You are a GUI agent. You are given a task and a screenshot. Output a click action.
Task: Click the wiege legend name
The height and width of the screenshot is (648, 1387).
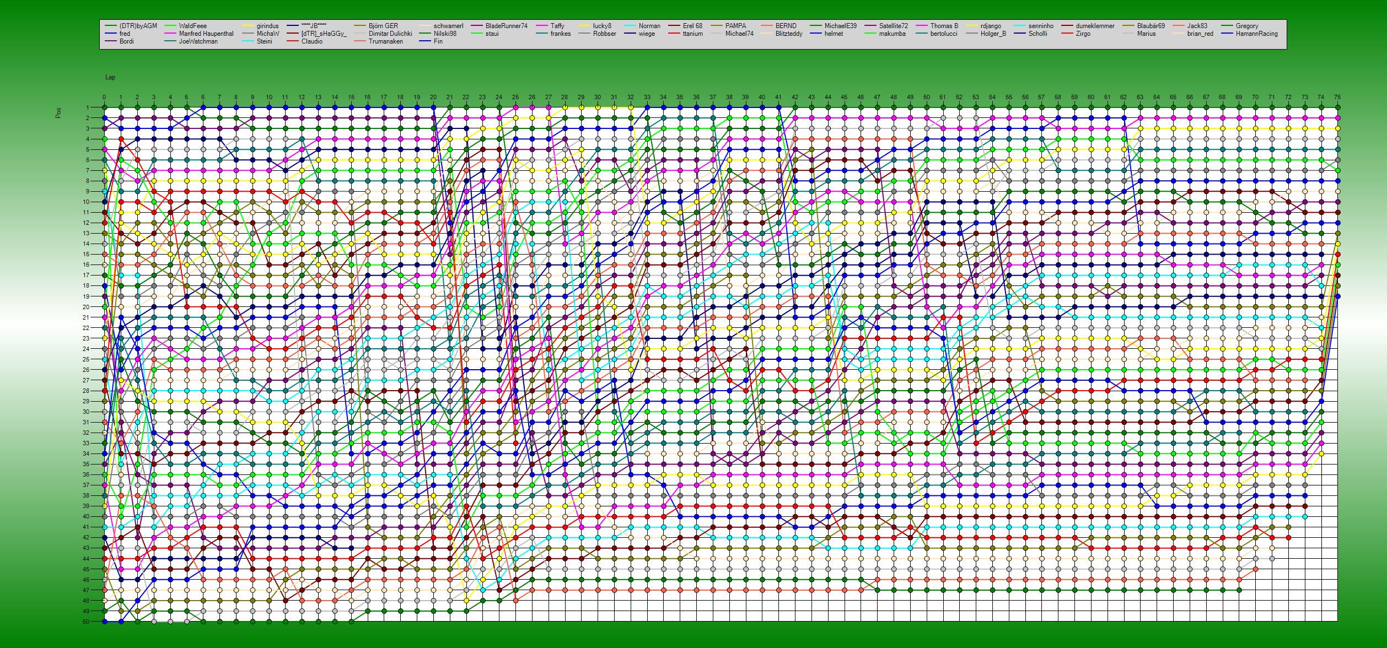coord(647,34)
